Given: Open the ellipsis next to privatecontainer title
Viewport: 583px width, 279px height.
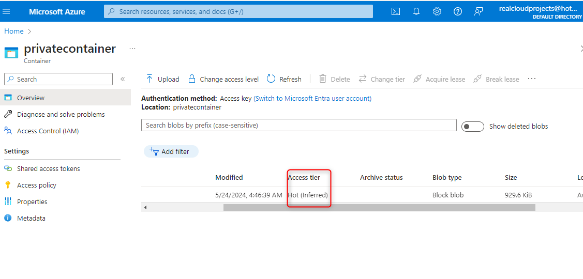Looking at the screenshot, I should point(132,49).
